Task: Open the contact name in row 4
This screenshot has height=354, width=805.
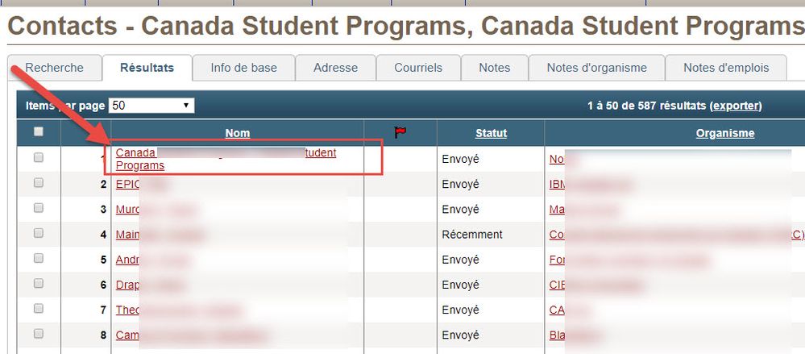Action: click(x=128, y=235)
